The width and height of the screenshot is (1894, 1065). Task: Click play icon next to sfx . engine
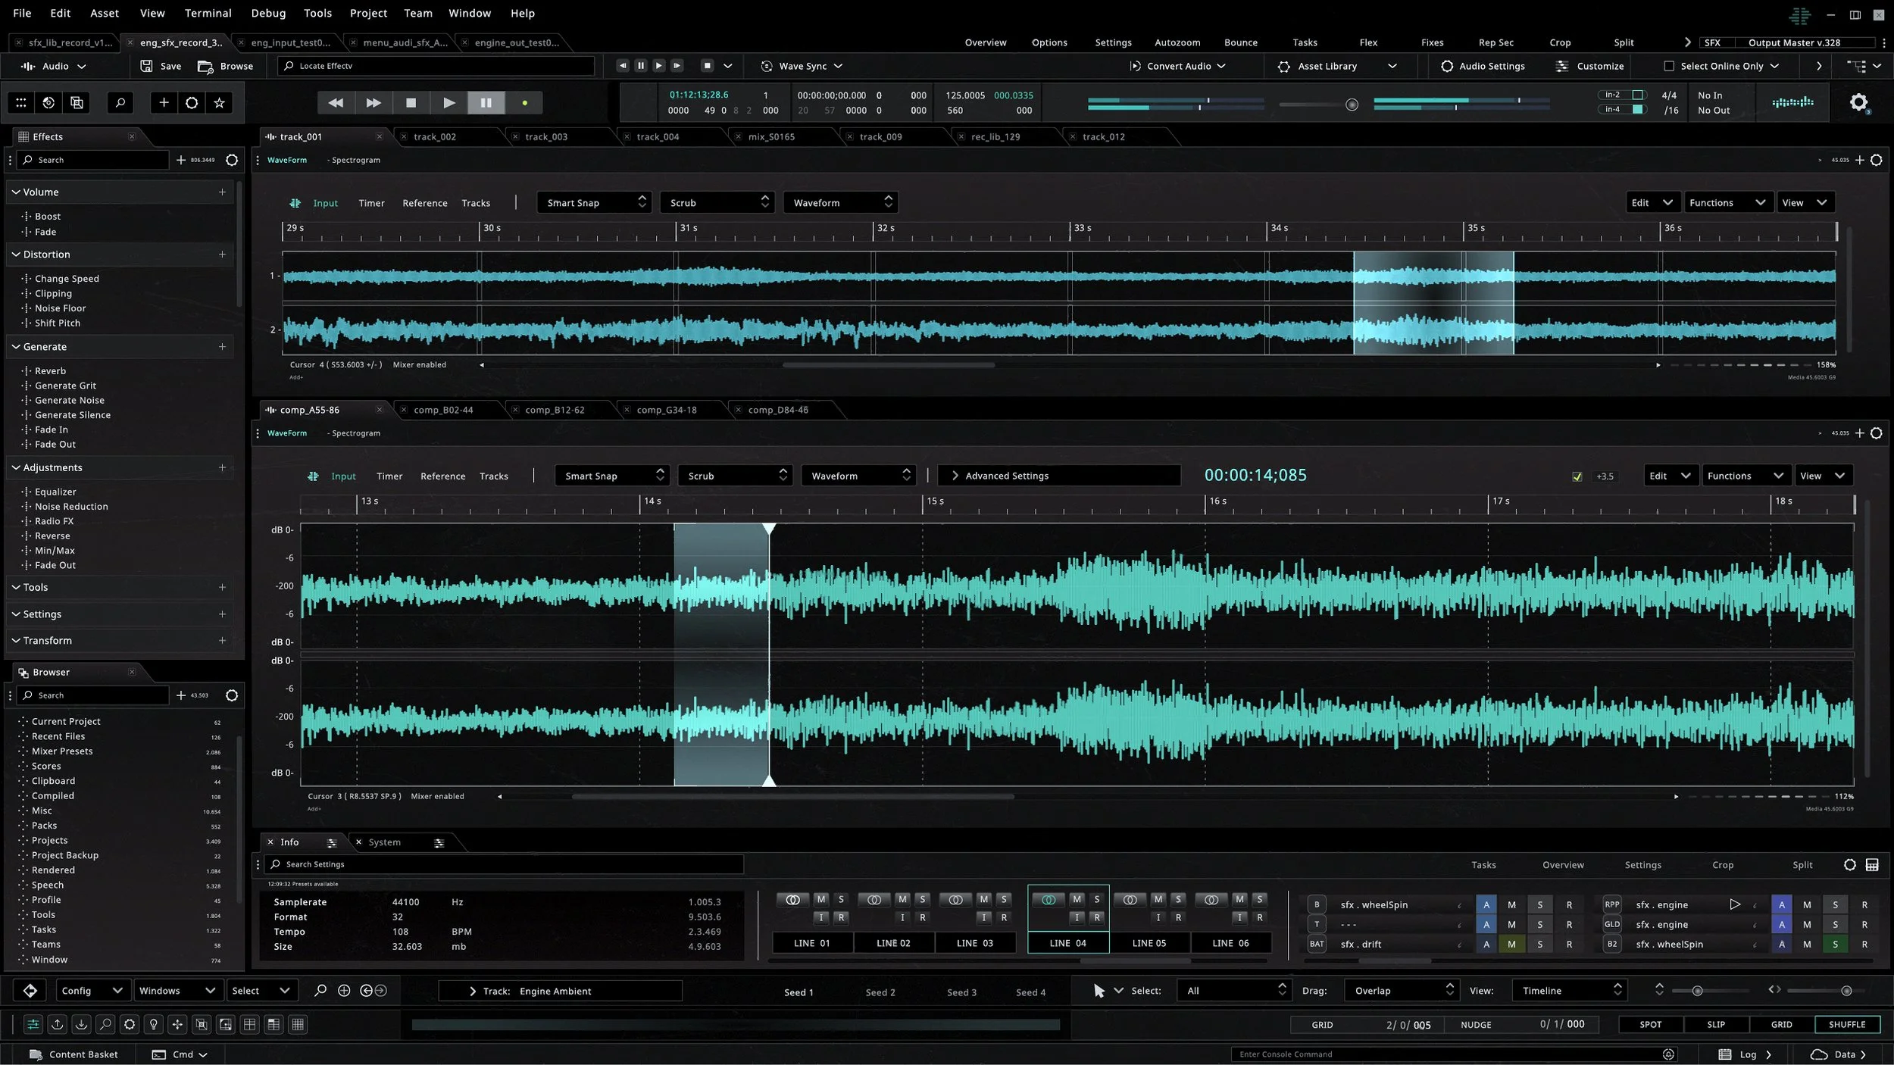click(1734, 904)
